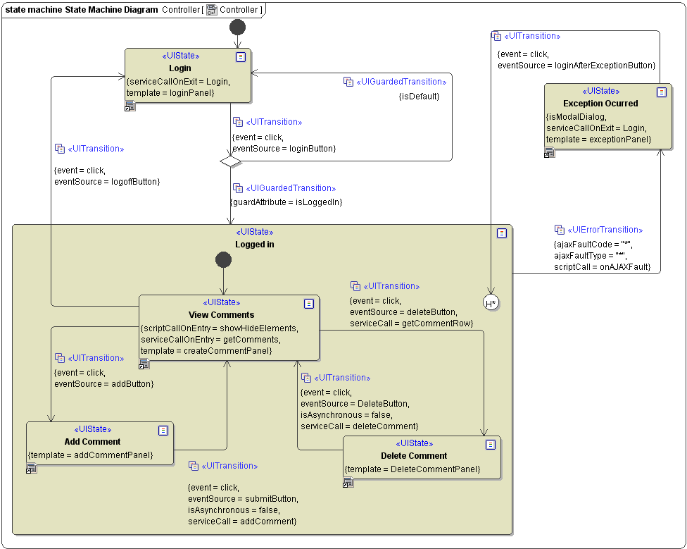Viewport: 687px width, 549px height.
Task: Expand the Delete Comment state compartment box
Action: click(x=491, y=444)
